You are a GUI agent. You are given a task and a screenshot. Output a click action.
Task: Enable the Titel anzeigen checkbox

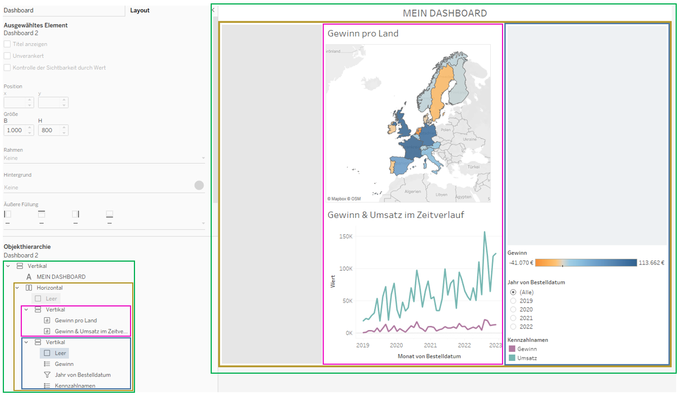tap(7, 44)
